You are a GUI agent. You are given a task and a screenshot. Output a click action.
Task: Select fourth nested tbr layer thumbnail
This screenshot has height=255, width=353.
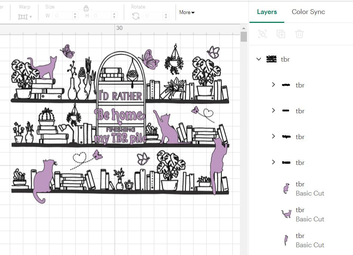click(x=286, y=162)
